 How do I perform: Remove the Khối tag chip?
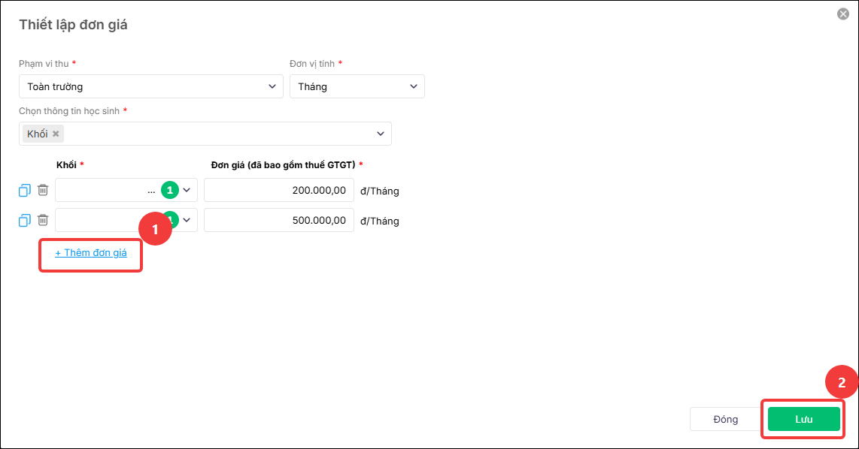coord(56,134)
